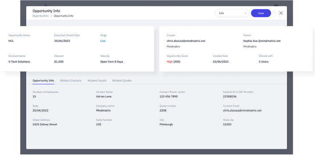Switch to the Related Contacts tab
This screenshot has height=167, width=315.
click(71, 80)
